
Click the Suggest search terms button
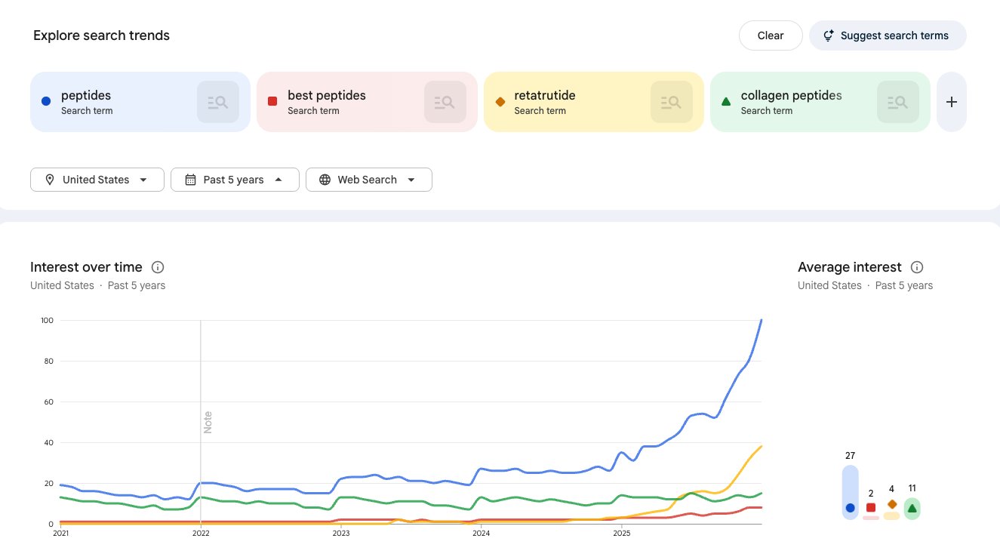click(x=888, y=35)
